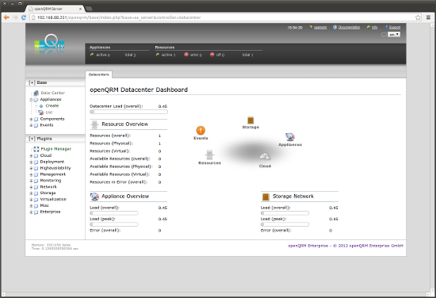Expand the Deployment plugin node
The height and width of the screenshot is (298, 436).
tap(31, 162)
